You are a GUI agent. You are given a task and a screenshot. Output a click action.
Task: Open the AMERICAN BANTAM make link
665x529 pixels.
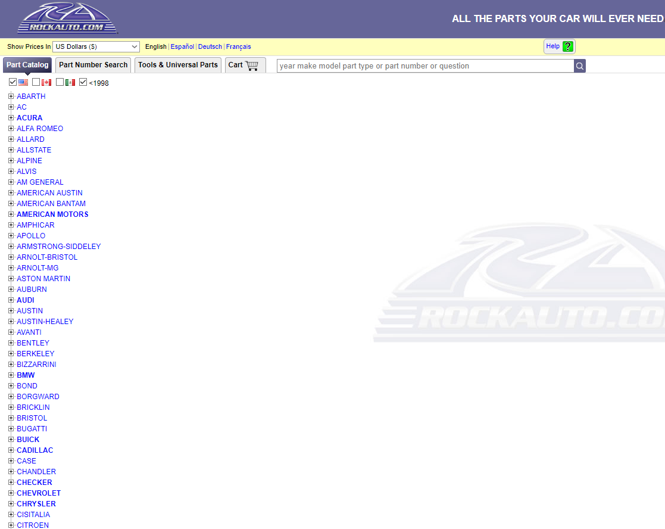click(x=51, y=204)
